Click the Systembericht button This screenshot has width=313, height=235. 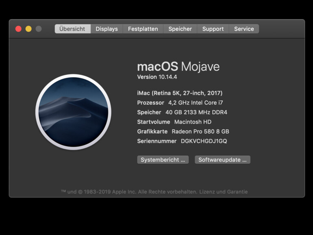tap(163, 160)
